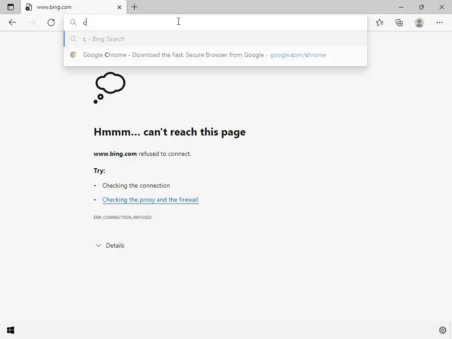Open the Favorites star list icon
452x339 pixels.
point(380,23)
